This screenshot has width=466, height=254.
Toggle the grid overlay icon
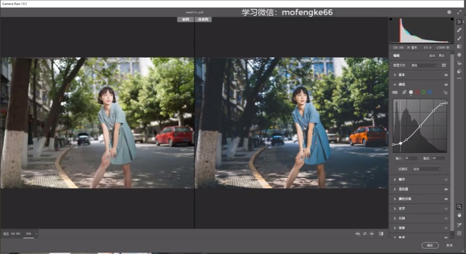pyautogui.click(x=459, y=233)
